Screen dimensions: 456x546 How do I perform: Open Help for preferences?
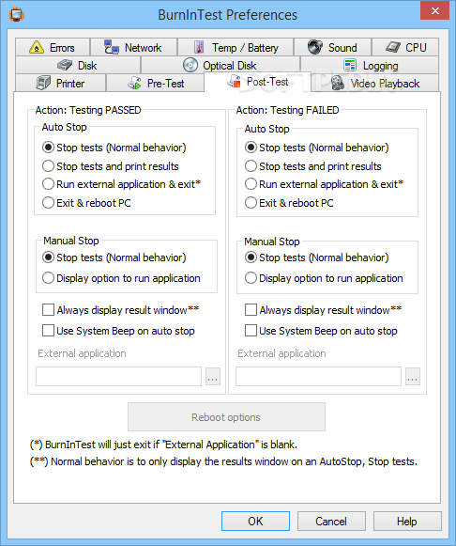point(407,522)
